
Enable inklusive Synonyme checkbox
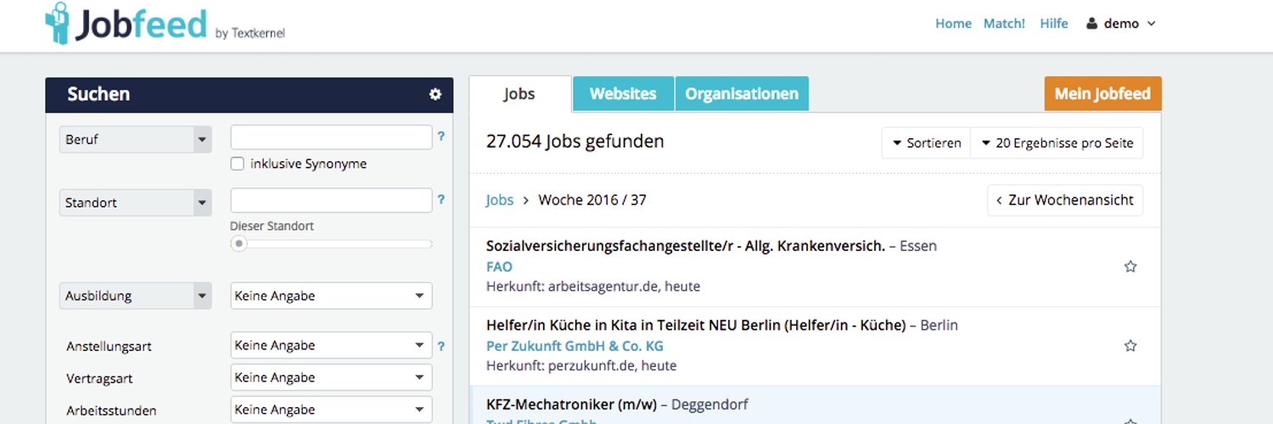pos(238,164)
